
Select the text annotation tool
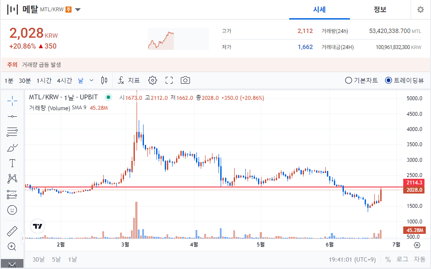click(x=12, y=164)
